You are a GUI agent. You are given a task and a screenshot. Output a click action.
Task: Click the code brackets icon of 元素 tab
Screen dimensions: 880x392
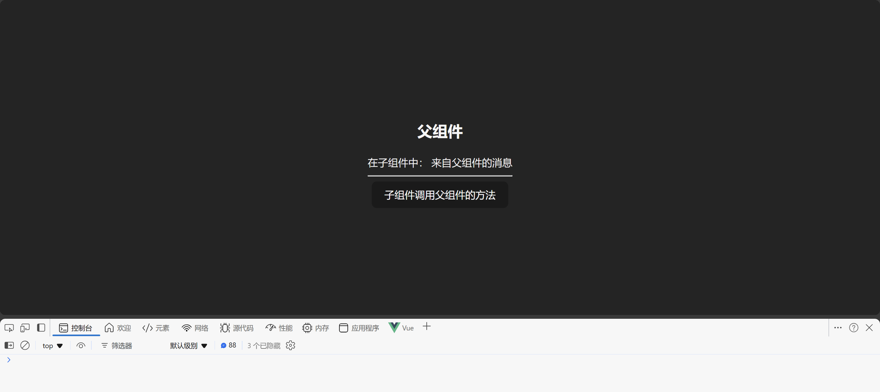[148, 328]
